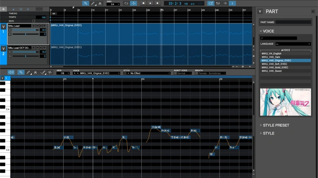Image resolution: width=318 pixels, height=178 pixels.
Task: Select pencil tool in note editor toolbar
Action: pos(28,72)
